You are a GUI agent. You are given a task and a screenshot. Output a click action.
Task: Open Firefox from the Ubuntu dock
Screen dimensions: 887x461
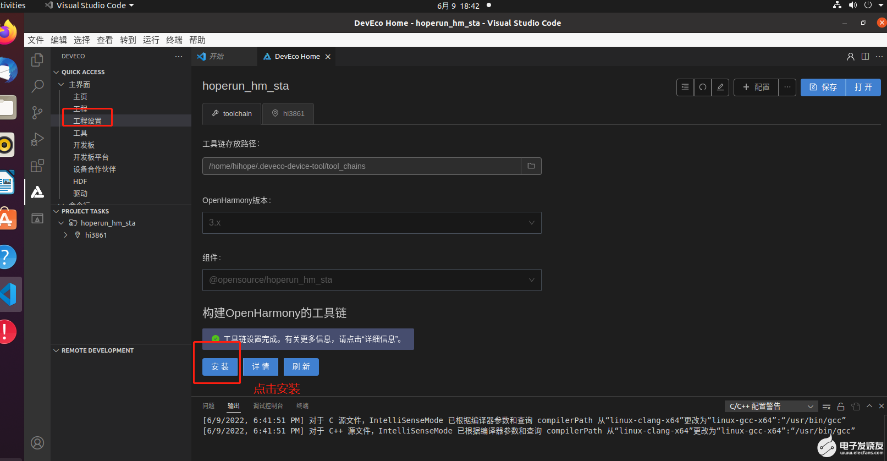click(7, 32)
